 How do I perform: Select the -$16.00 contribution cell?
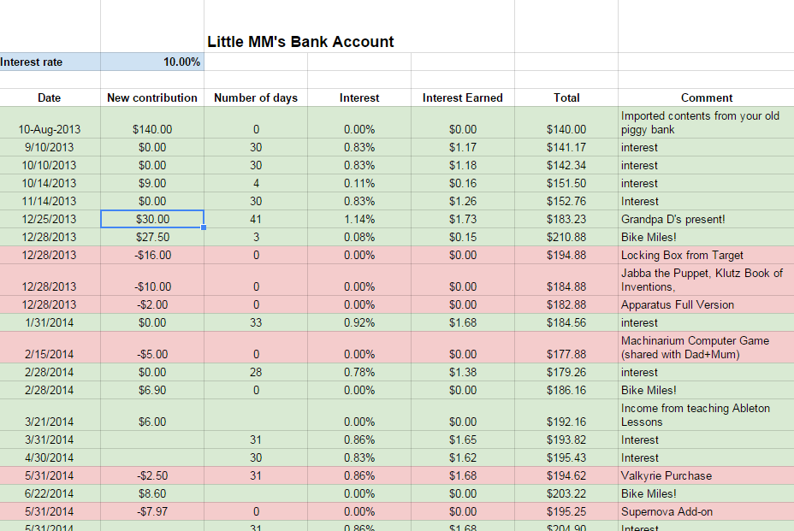click(x=152, y=255)
